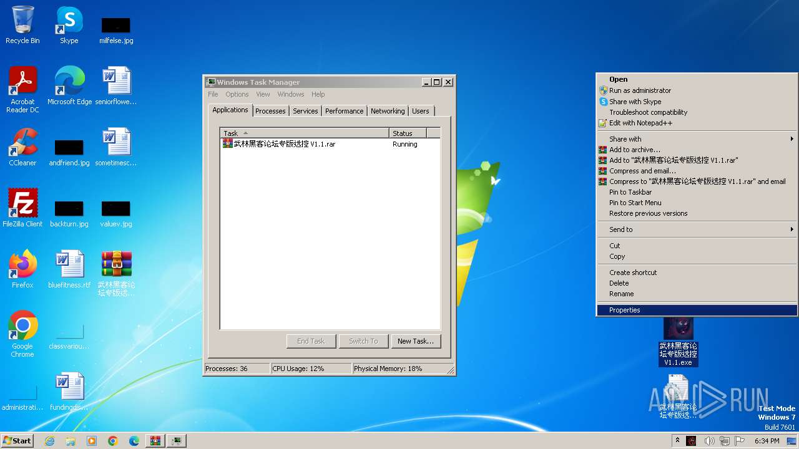Launch Microsoft Edge desktop shortcut
Screen dimensions: 799x449
coord(69,85)
